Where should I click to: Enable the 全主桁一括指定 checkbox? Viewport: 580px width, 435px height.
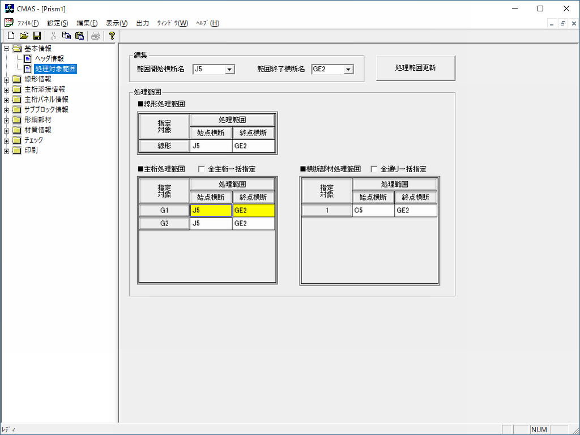[201, 169]
